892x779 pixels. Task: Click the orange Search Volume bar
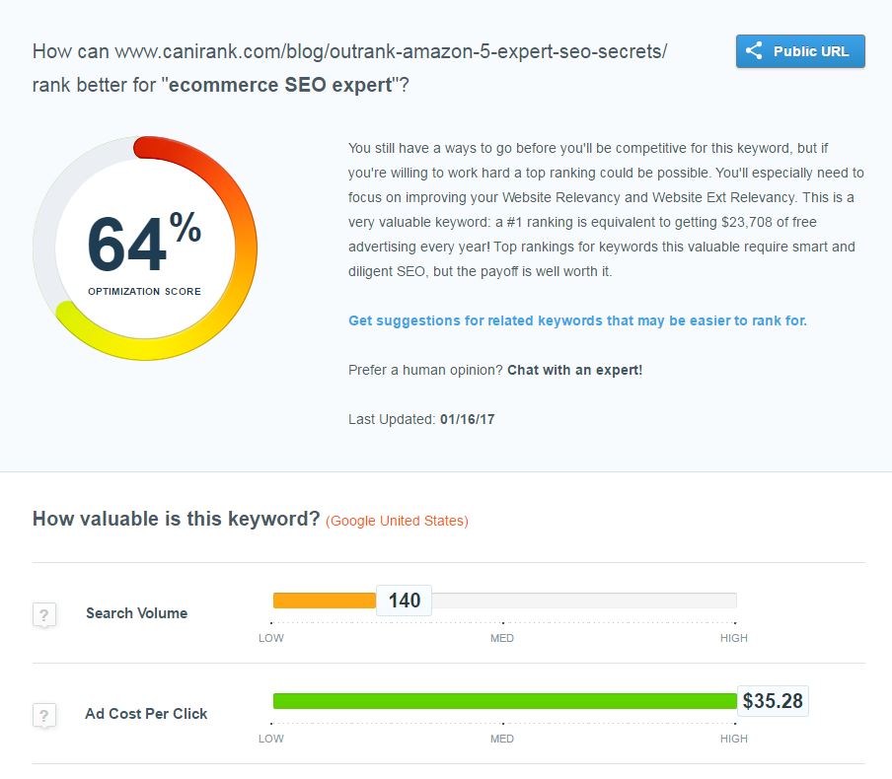[325, 601]
